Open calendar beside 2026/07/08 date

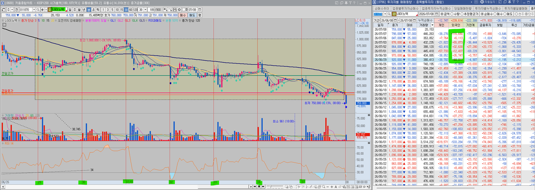(436, 14)
